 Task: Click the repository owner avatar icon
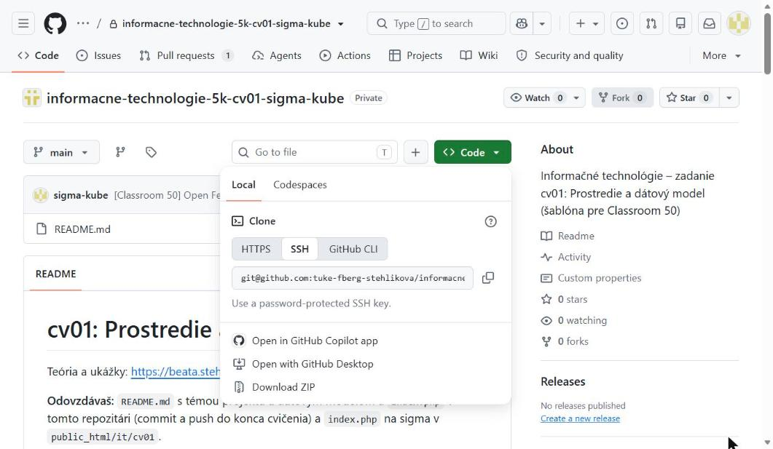click(32, 98)
